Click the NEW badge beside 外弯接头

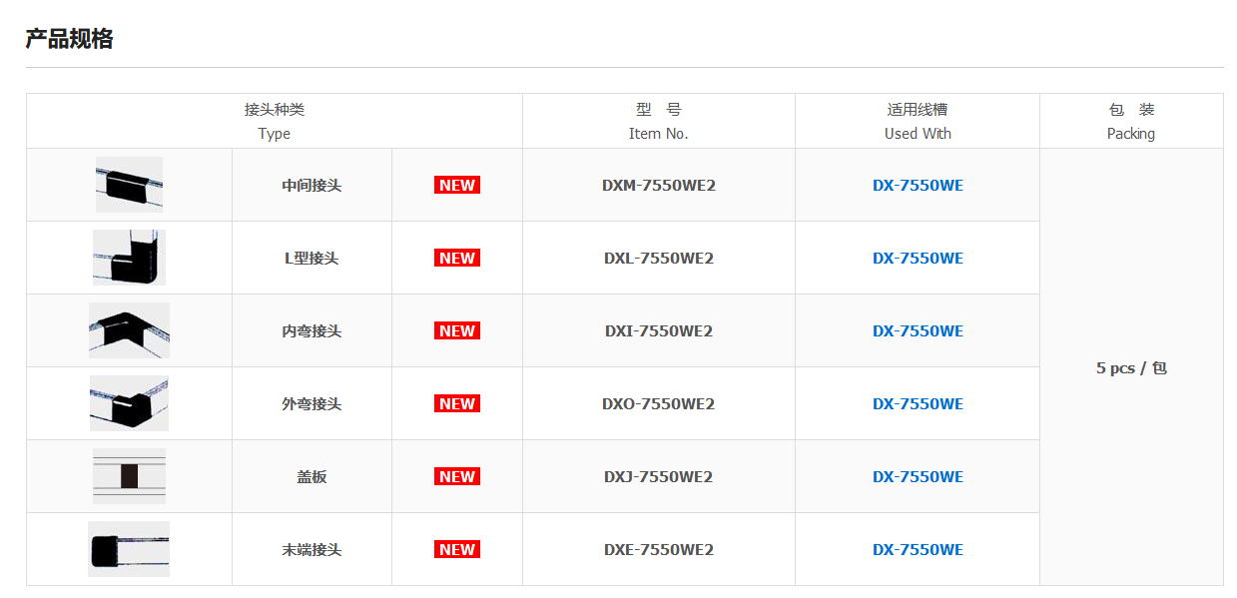457,403
